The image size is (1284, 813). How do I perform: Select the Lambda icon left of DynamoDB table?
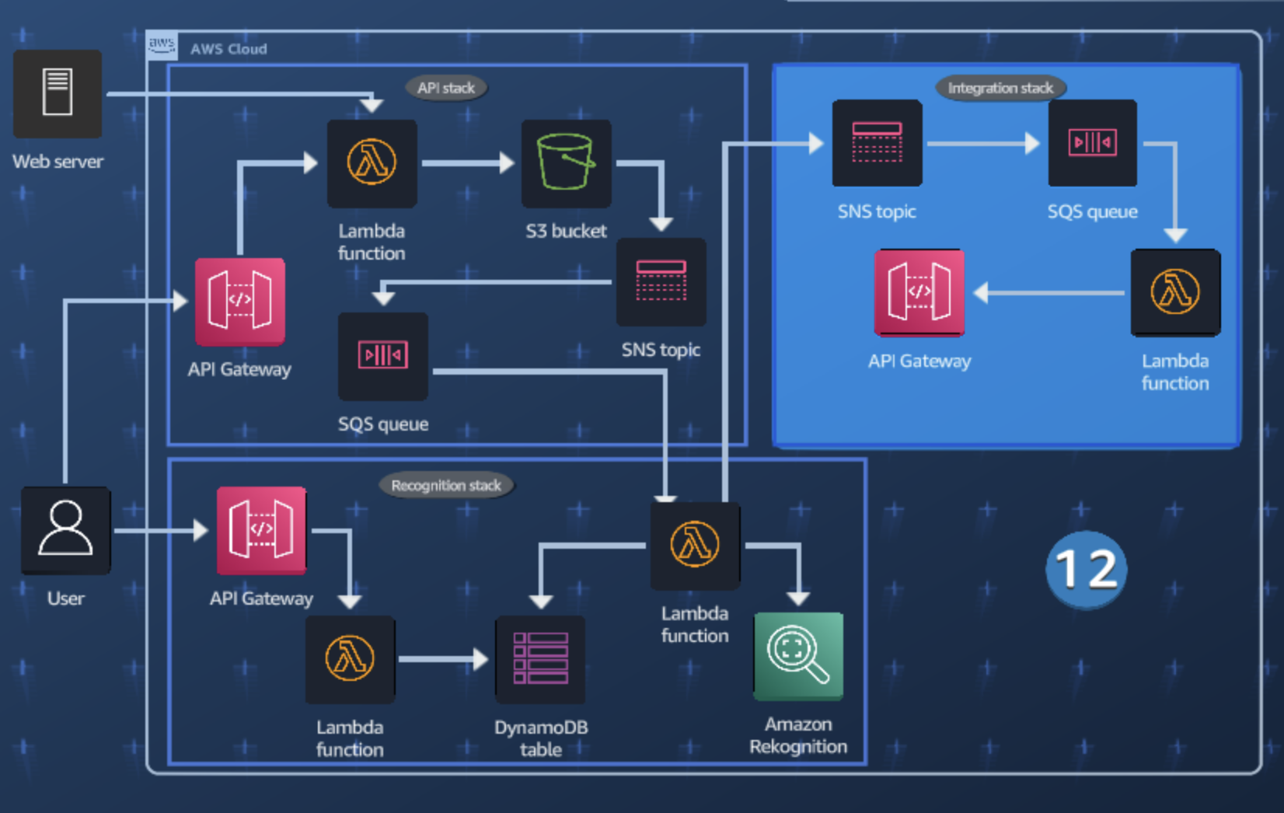(351, 660)
